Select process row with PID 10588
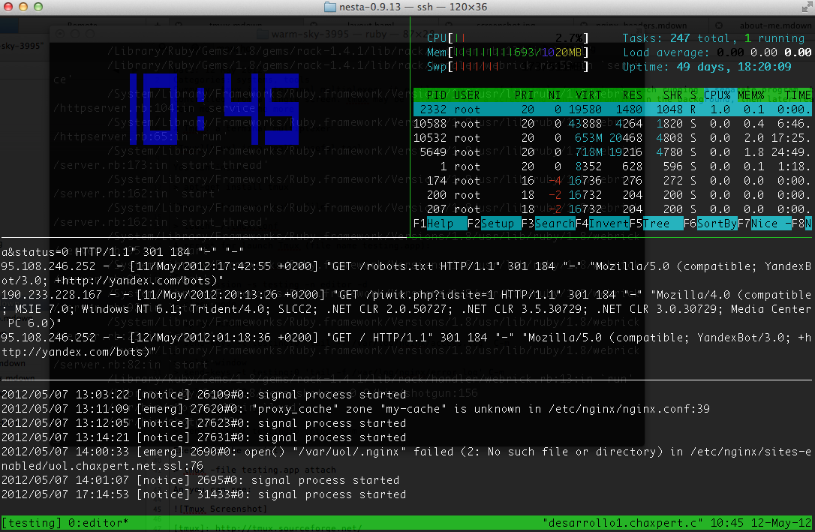Image resolution: width=815 pixels, height=532 pixels. tap(612, 124)
